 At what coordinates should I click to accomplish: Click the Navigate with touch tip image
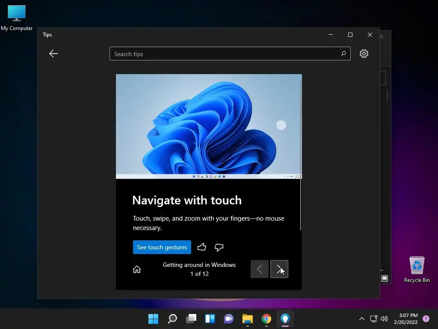(x=208, y=126)
